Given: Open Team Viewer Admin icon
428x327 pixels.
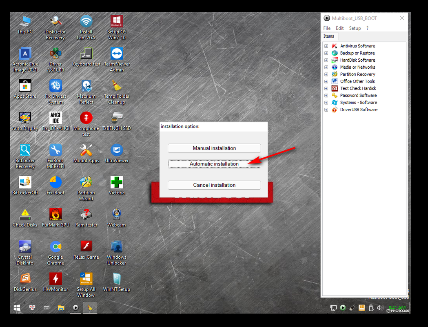Looking at the screenshot, I should [x=117, y=60].
